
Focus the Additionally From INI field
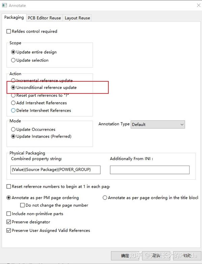point(149,170)
